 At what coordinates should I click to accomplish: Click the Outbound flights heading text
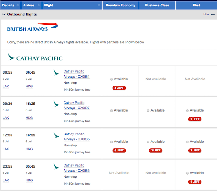tap(22, 14)
